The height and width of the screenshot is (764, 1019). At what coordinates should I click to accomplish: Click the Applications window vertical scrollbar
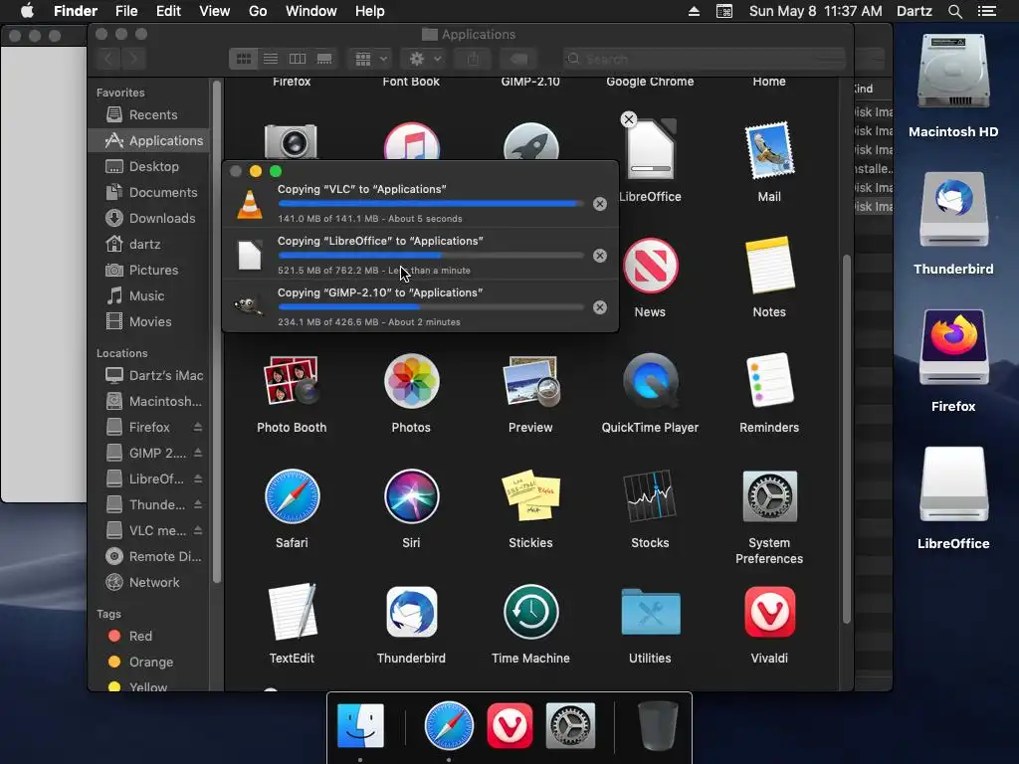846,439
